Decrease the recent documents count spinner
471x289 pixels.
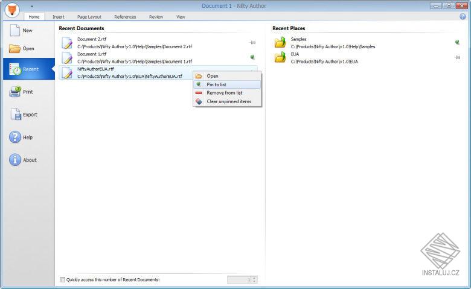pyautogui.click(x=254, y=282)
